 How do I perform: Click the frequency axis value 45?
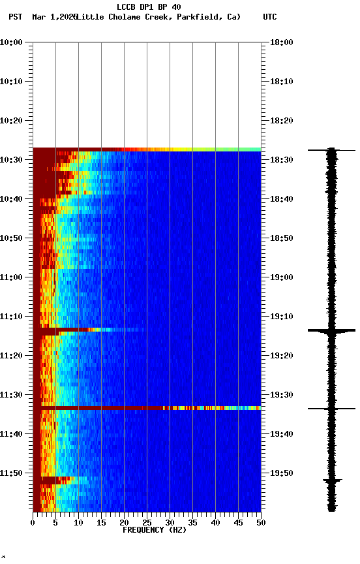coord(238,523)
